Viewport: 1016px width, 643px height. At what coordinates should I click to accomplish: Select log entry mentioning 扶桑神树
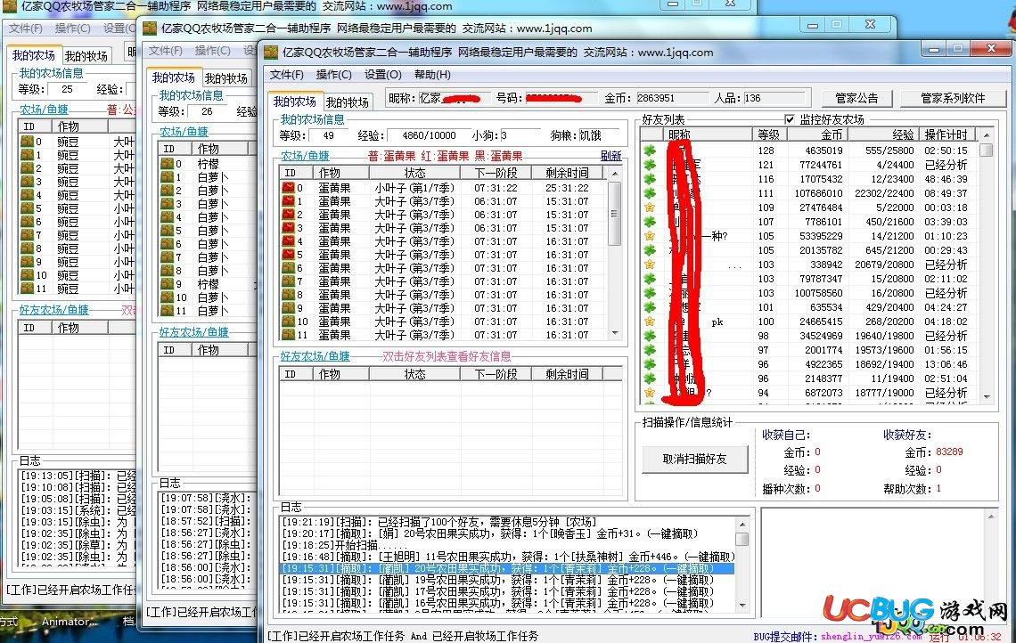[507, 557]
